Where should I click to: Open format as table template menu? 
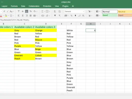[98, 16]
